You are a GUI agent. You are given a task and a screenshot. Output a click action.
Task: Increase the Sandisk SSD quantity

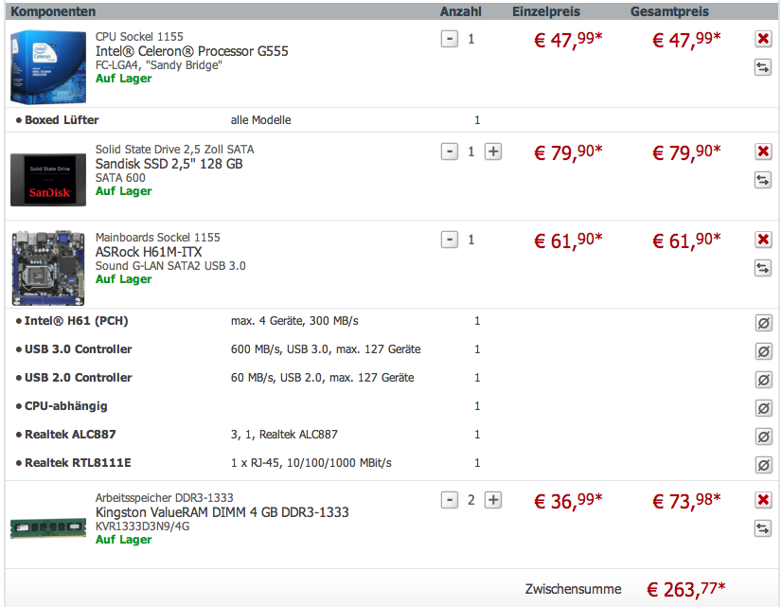pyautogui.click(x=492, y=152)
